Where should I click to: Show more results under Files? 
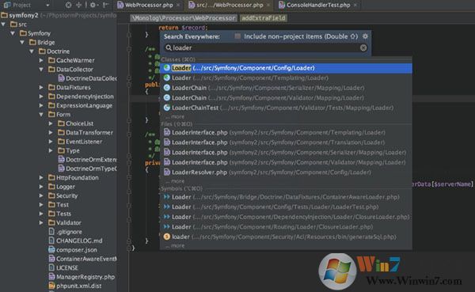tap(175, 181)
